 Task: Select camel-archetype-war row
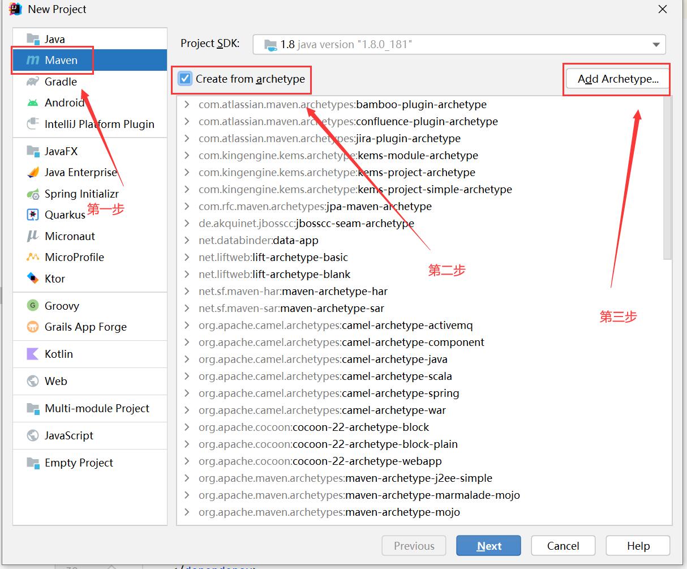420,410
